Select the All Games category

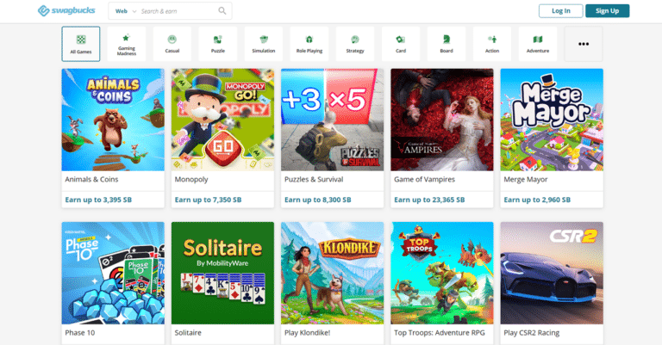coord(81,44)
